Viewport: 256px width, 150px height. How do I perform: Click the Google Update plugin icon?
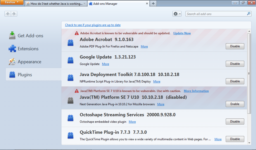(x=70, y=60)
